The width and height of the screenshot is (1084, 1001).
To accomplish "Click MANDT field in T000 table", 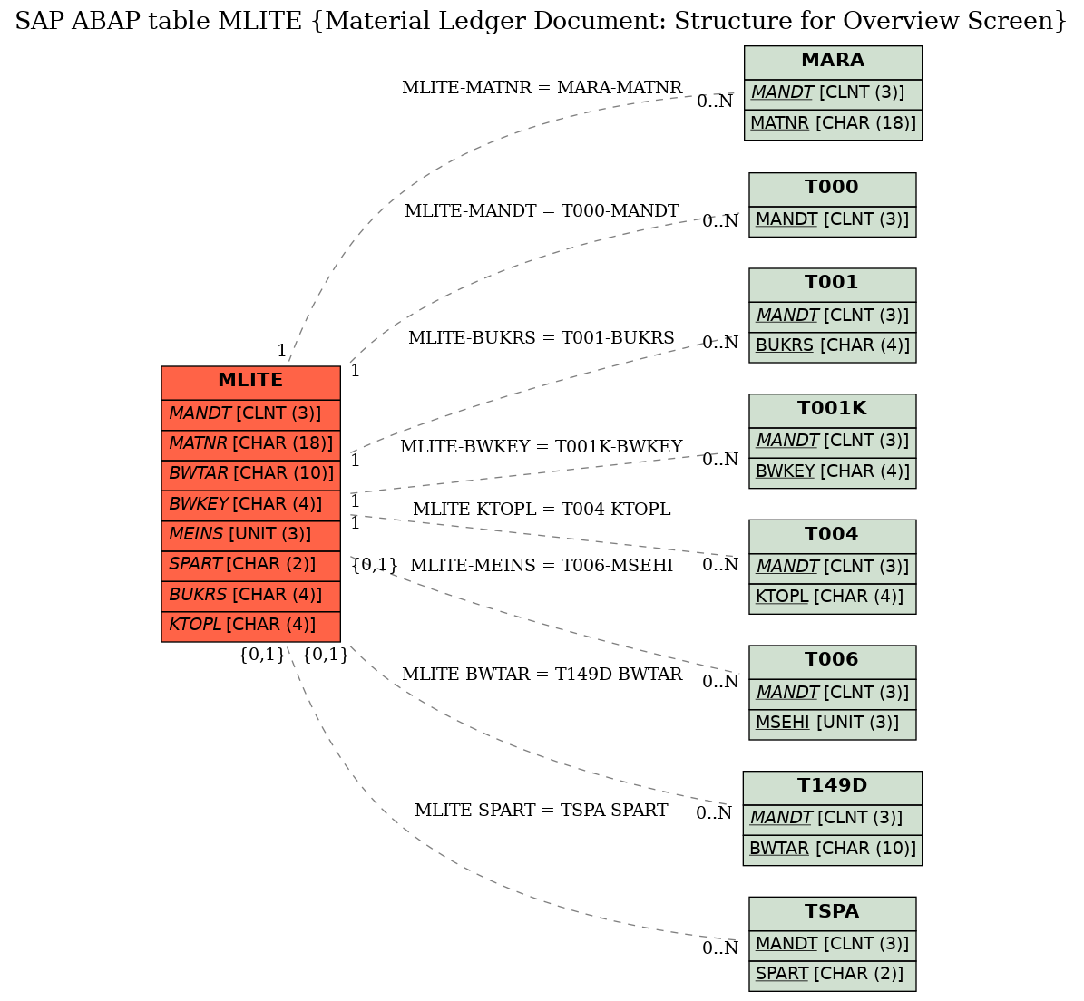I will click(833, 221).
